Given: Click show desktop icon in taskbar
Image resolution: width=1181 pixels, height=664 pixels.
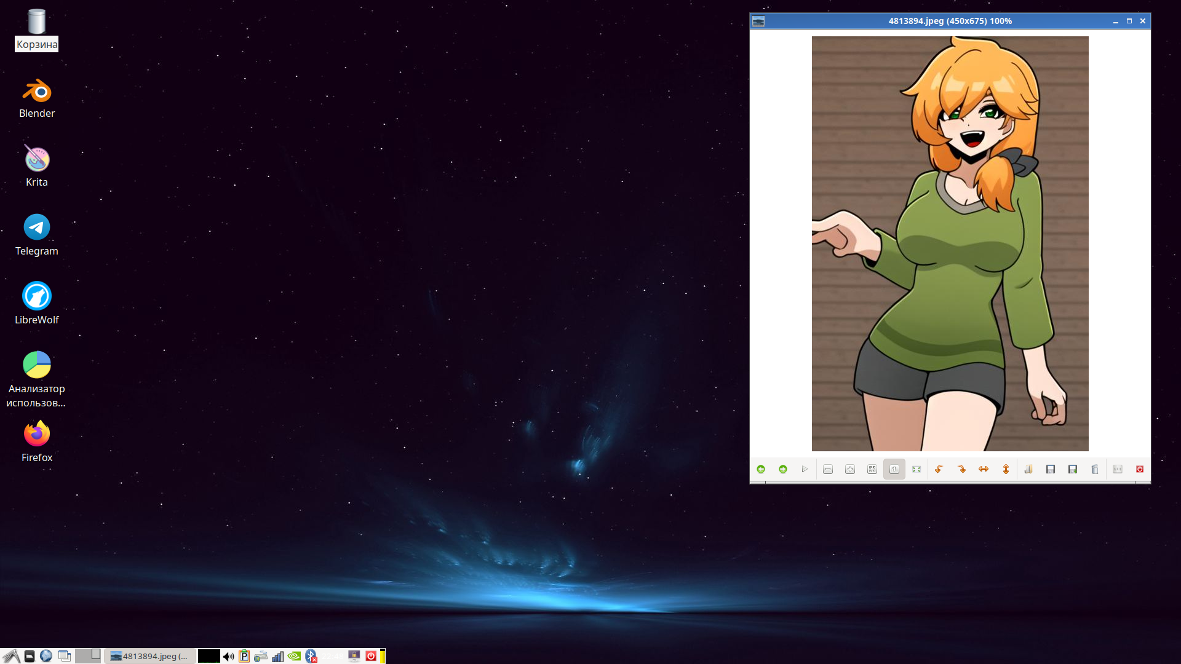Looking at the screenshot, I should (65, 656).
